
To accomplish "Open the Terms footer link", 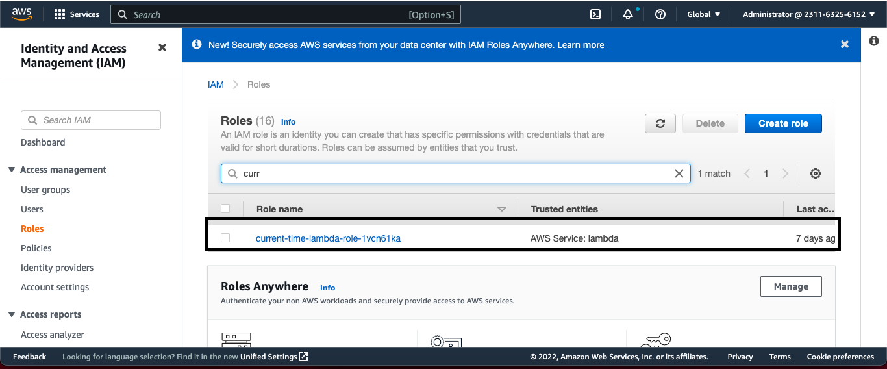I will click(x=780, y=357).
